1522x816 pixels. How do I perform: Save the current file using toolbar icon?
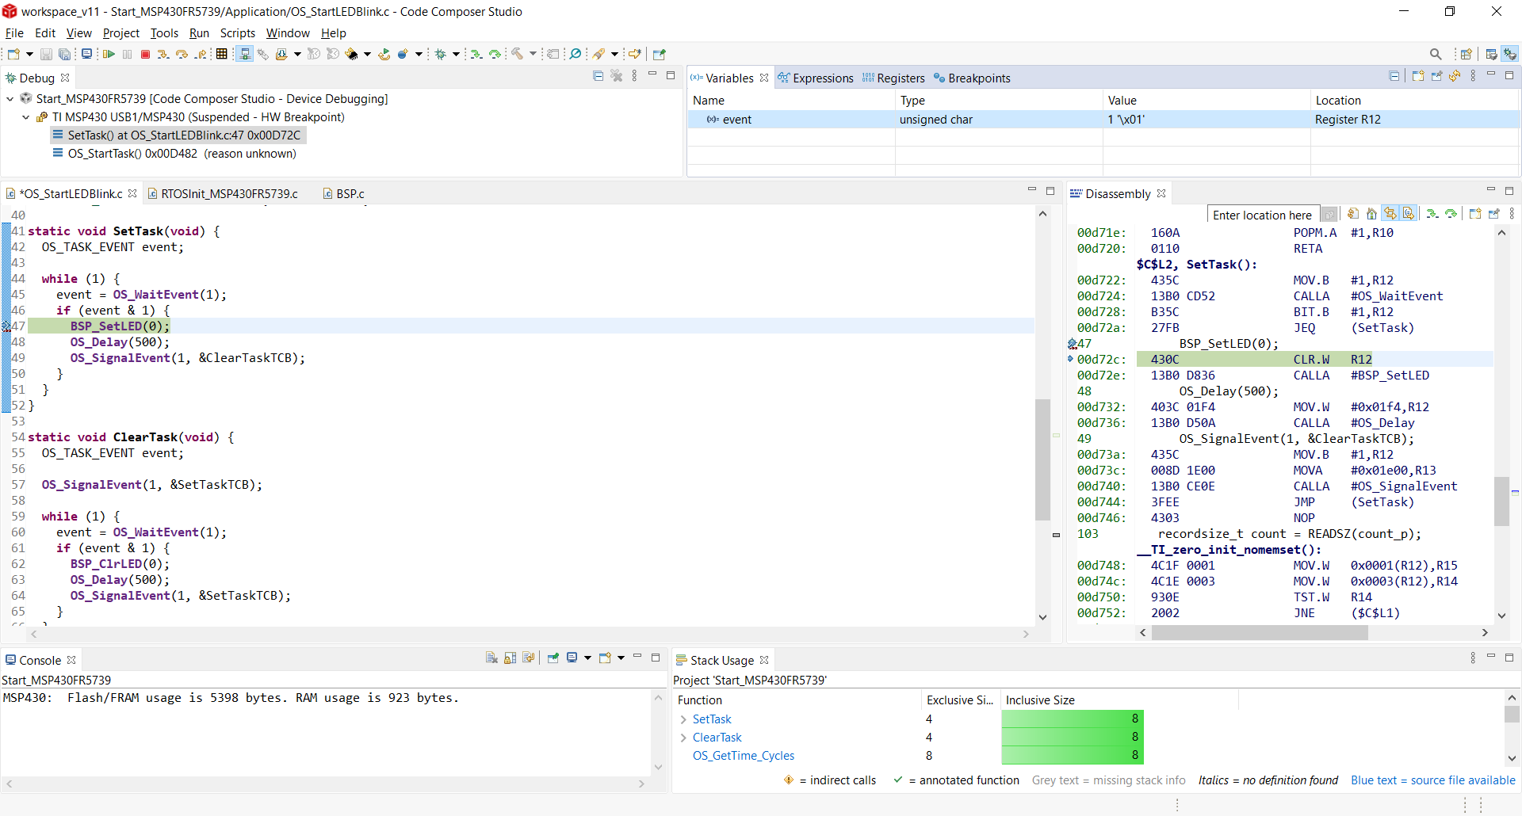click(x=46, y=54)
